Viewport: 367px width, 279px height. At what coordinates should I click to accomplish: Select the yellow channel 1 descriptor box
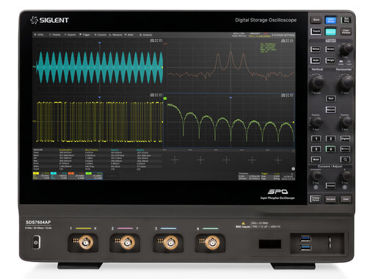[x=41, y=175]
